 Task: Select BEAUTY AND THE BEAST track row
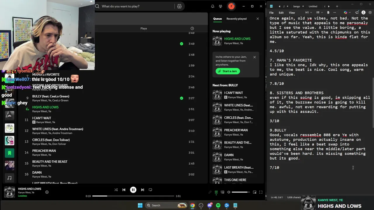112,164
